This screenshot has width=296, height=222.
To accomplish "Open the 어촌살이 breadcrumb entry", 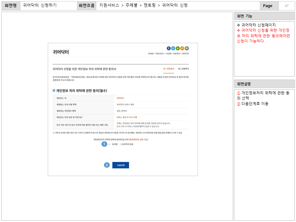I will coord(177,53).
